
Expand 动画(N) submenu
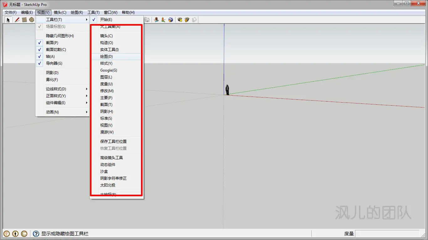click(62, 112)
